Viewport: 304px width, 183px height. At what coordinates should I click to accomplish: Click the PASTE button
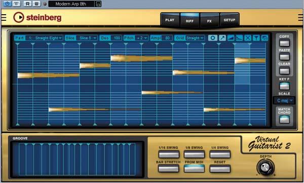click(x=284, y=57)
